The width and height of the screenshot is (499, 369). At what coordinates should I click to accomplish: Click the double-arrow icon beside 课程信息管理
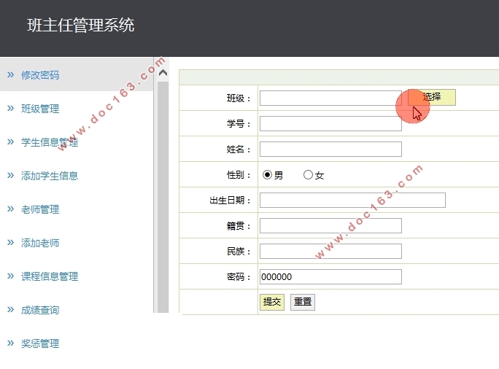coord(10,276)
